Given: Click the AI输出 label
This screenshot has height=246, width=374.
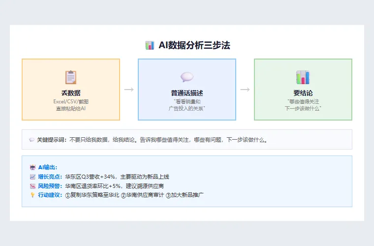Looking at the screenshot, I should [x=47, y=167].
